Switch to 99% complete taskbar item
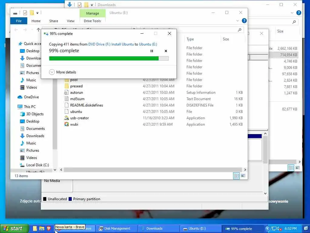The image size is (310, 233). [242, 228]
